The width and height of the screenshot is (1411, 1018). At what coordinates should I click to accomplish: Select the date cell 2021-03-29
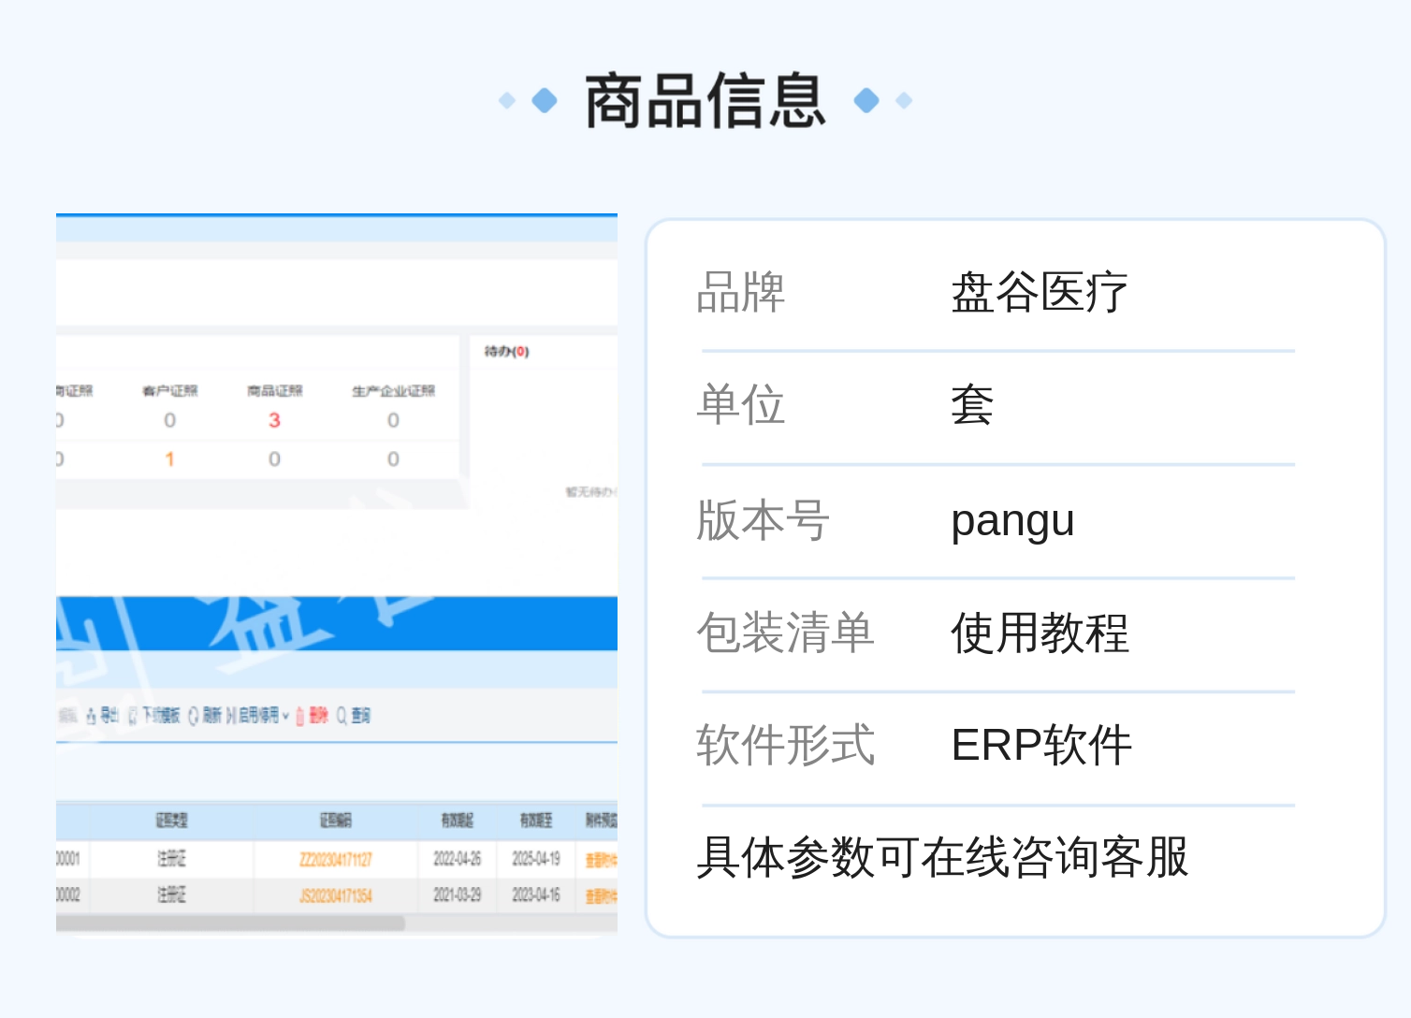click(x=458, y=895)
